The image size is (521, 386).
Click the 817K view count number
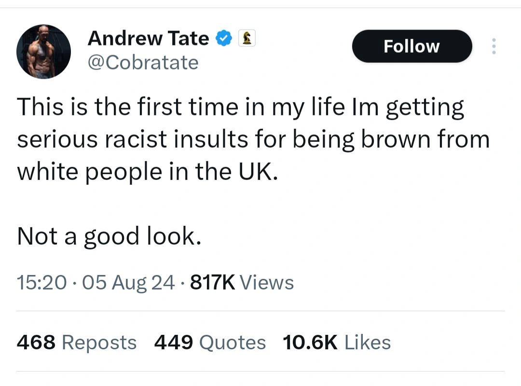click(213, 282)
